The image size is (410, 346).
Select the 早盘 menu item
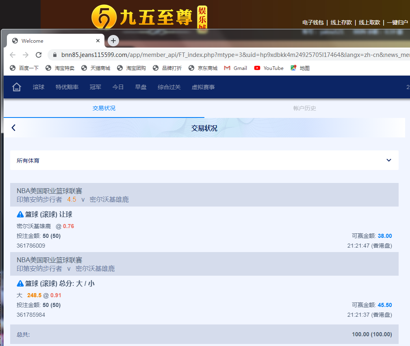pos(141,87)
